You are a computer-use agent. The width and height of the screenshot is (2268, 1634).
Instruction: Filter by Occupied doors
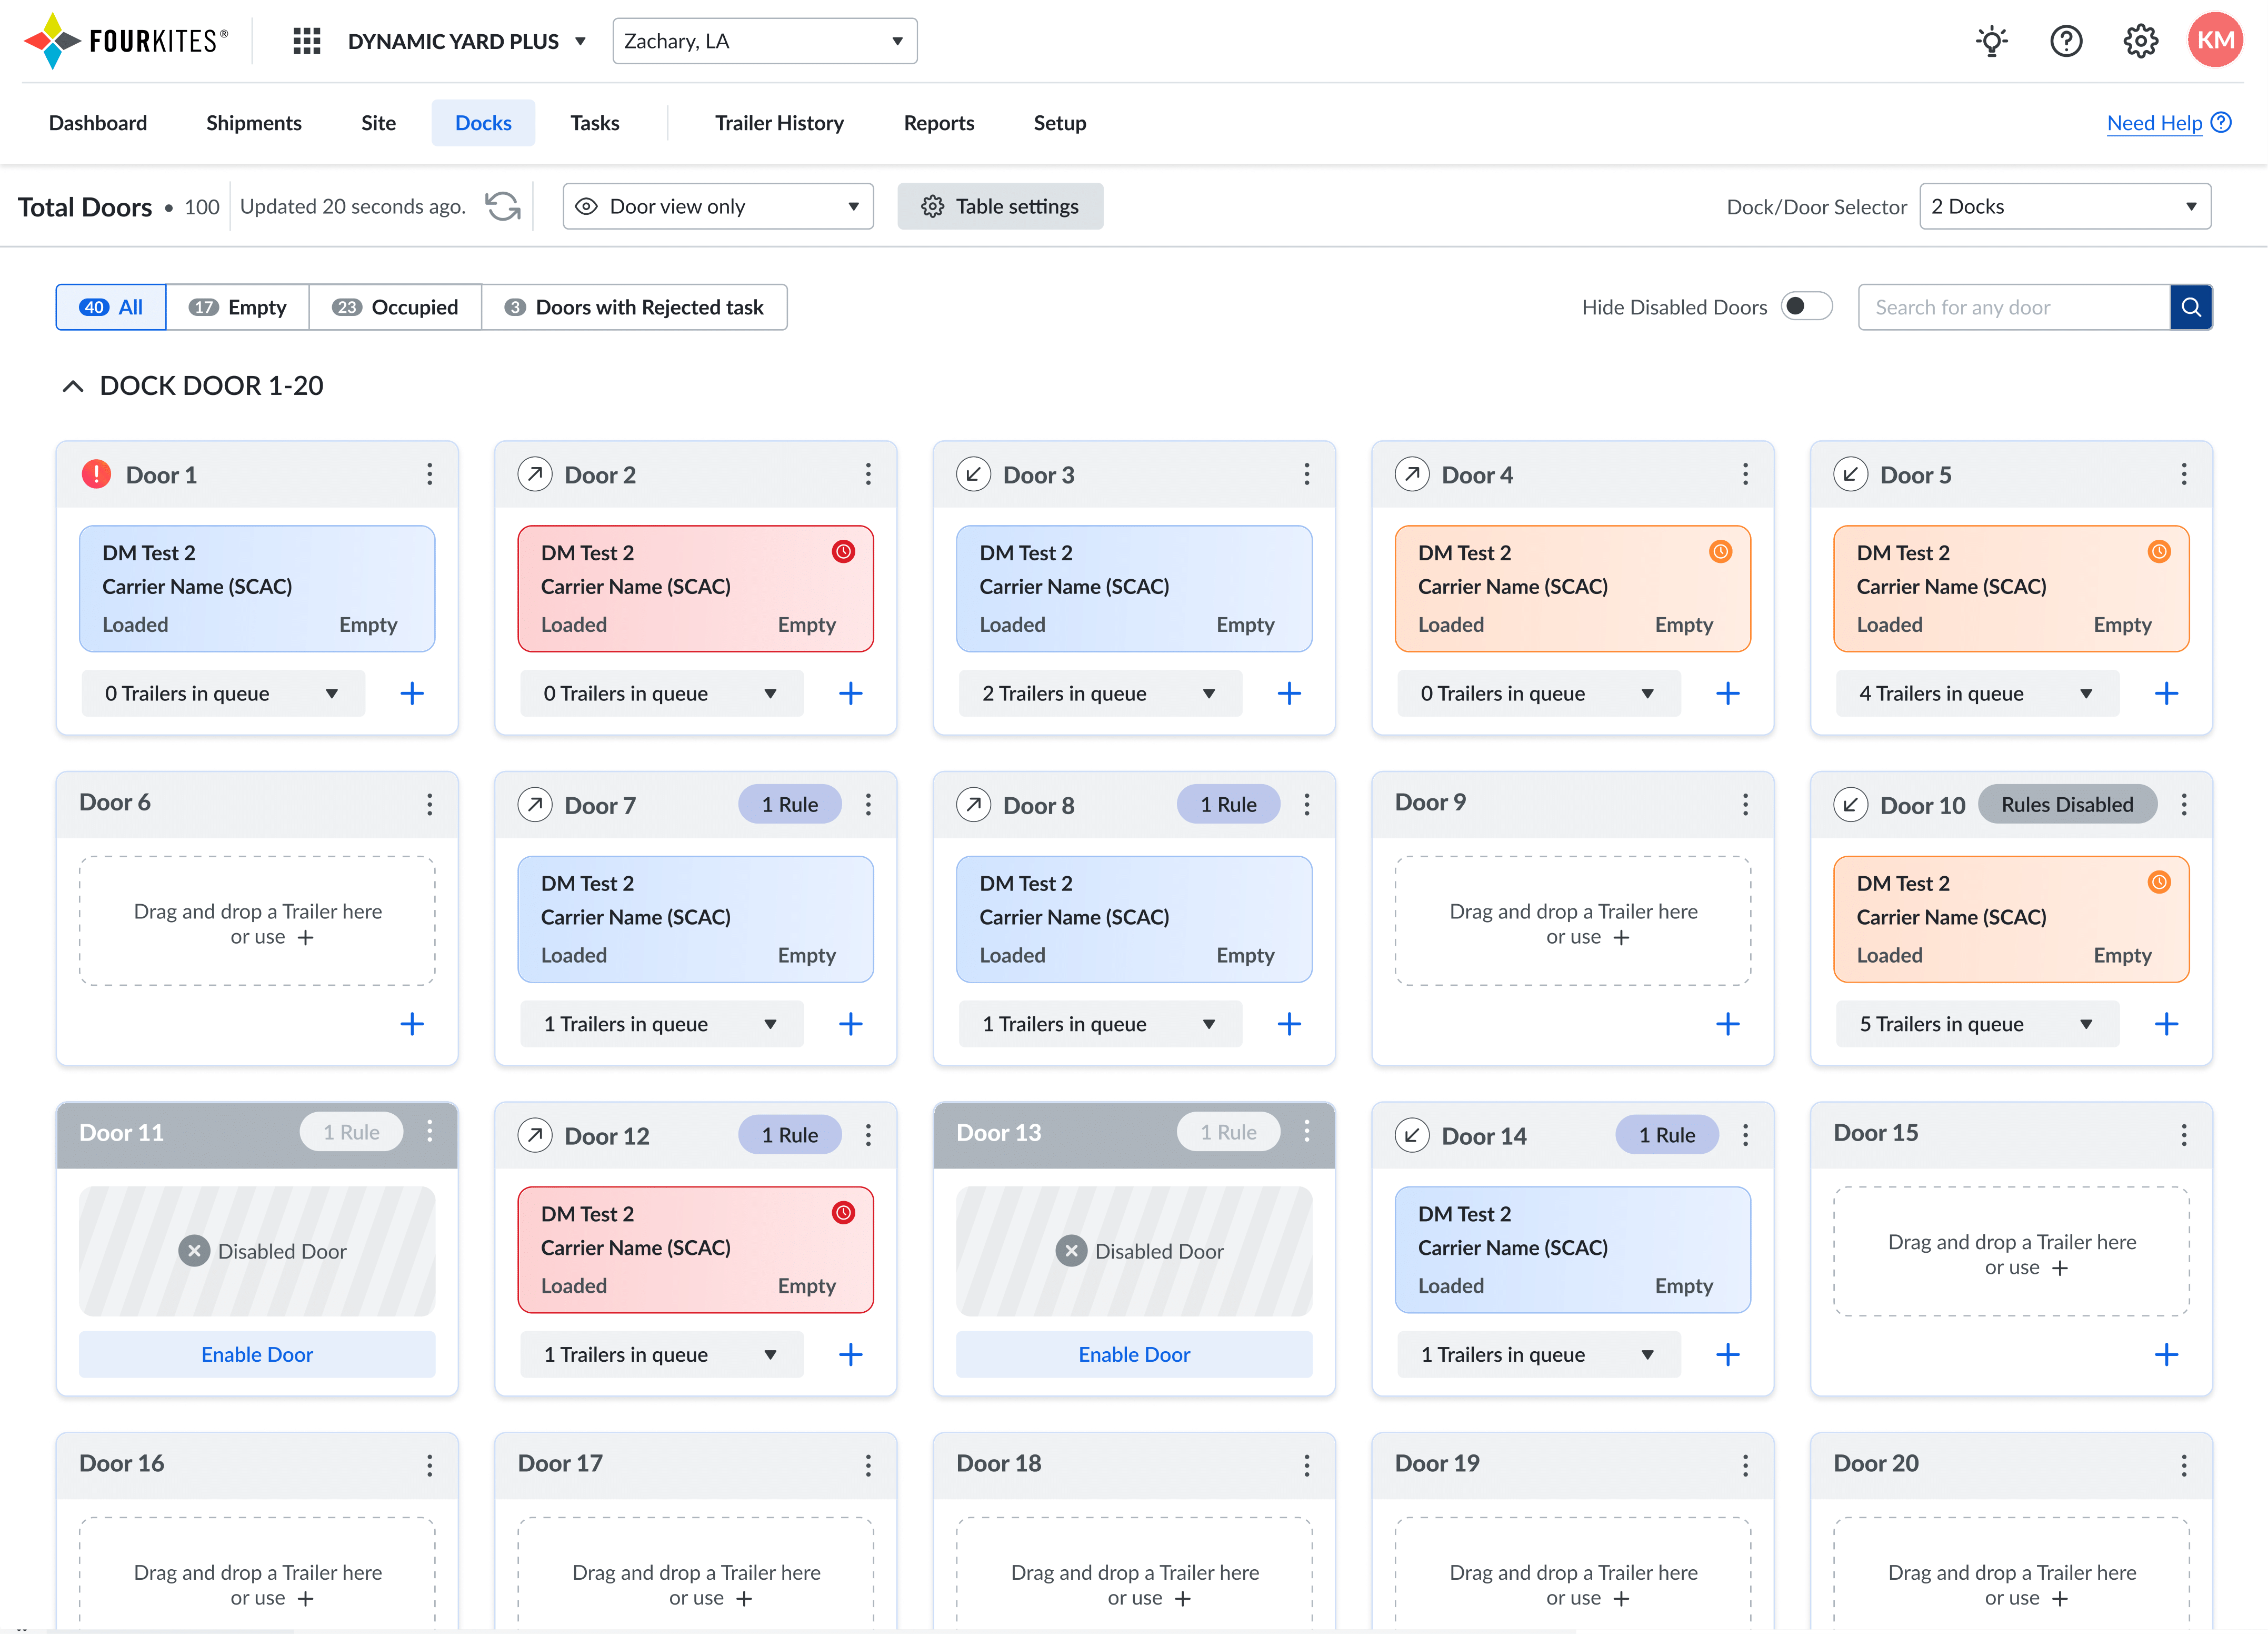coord(396,307)
